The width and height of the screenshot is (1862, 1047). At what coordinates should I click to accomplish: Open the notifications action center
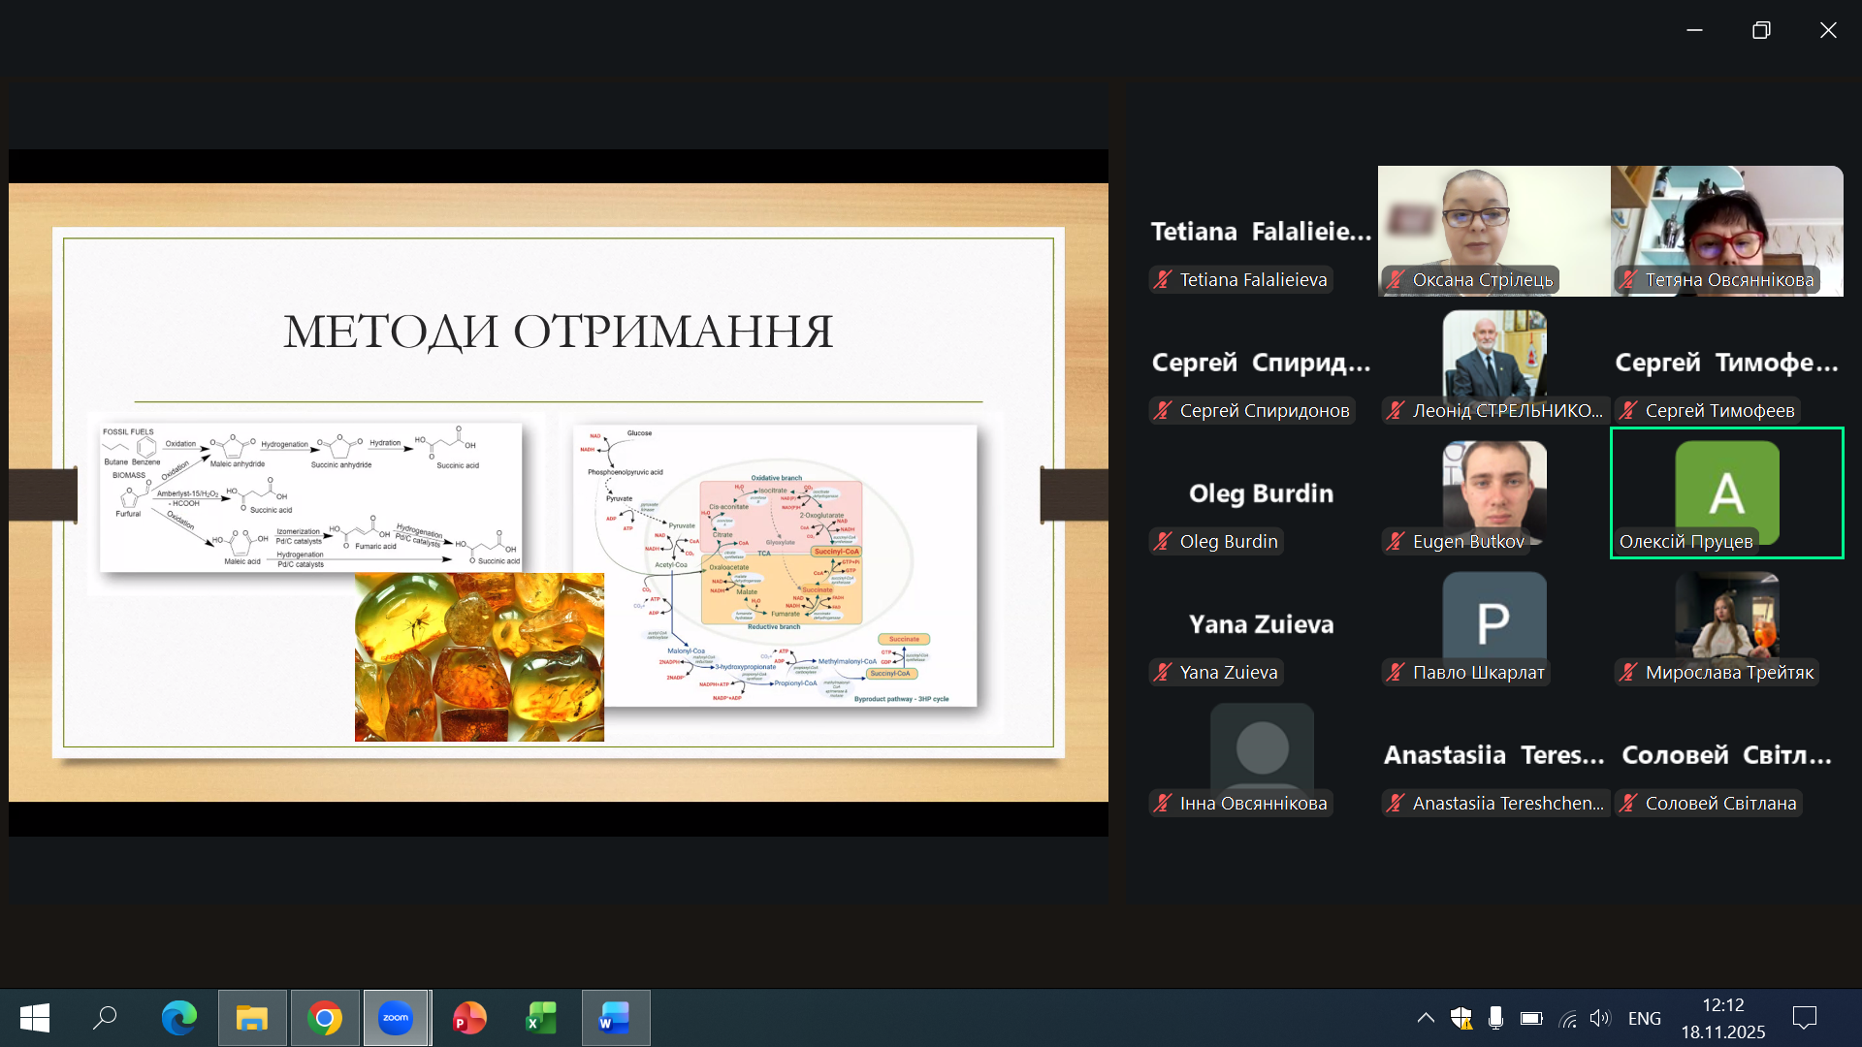coord(1805,1018)
